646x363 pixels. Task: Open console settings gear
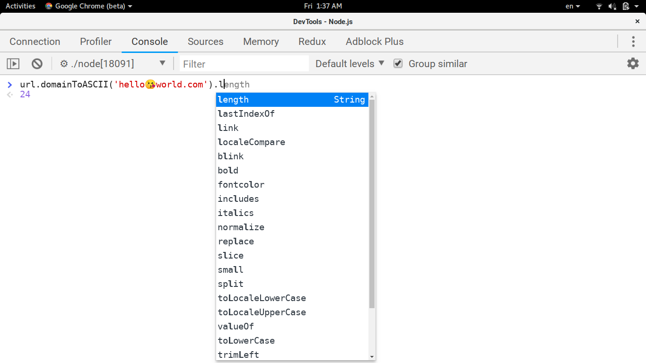pyautogui.click(x=633, y=63)
